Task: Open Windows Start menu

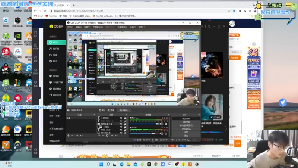Action: pyautogui.click(x=101, y=164)
